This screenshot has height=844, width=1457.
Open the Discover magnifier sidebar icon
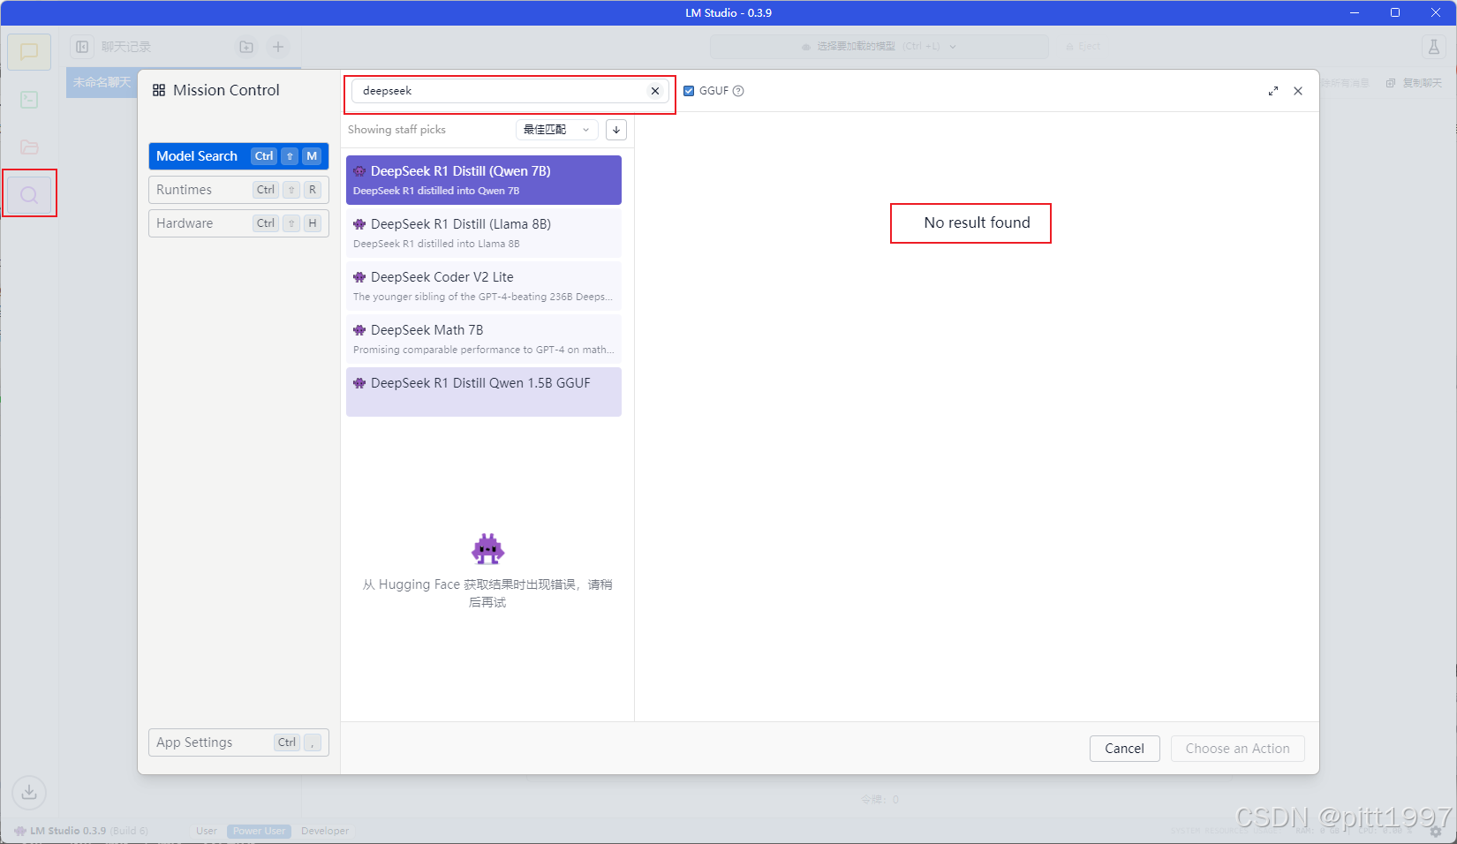click(x=29, y=194)
